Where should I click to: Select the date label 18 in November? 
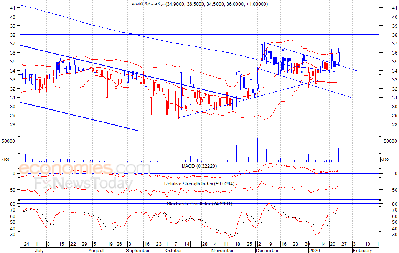(237, 244)
